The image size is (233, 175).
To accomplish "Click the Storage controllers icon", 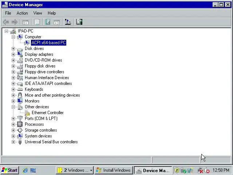I will (20, 130).
